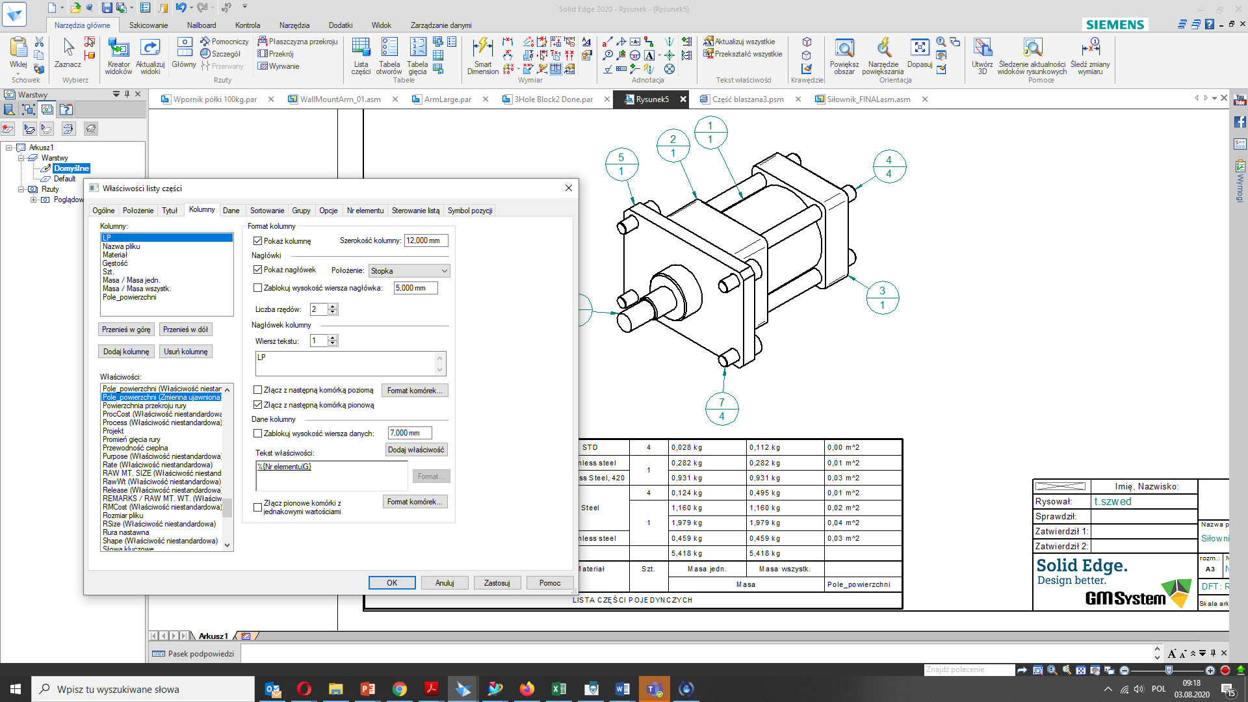Viewport: 1248px width, 702px height.
Task: Click Przenieś w górę button
Action: pos(126,330)
